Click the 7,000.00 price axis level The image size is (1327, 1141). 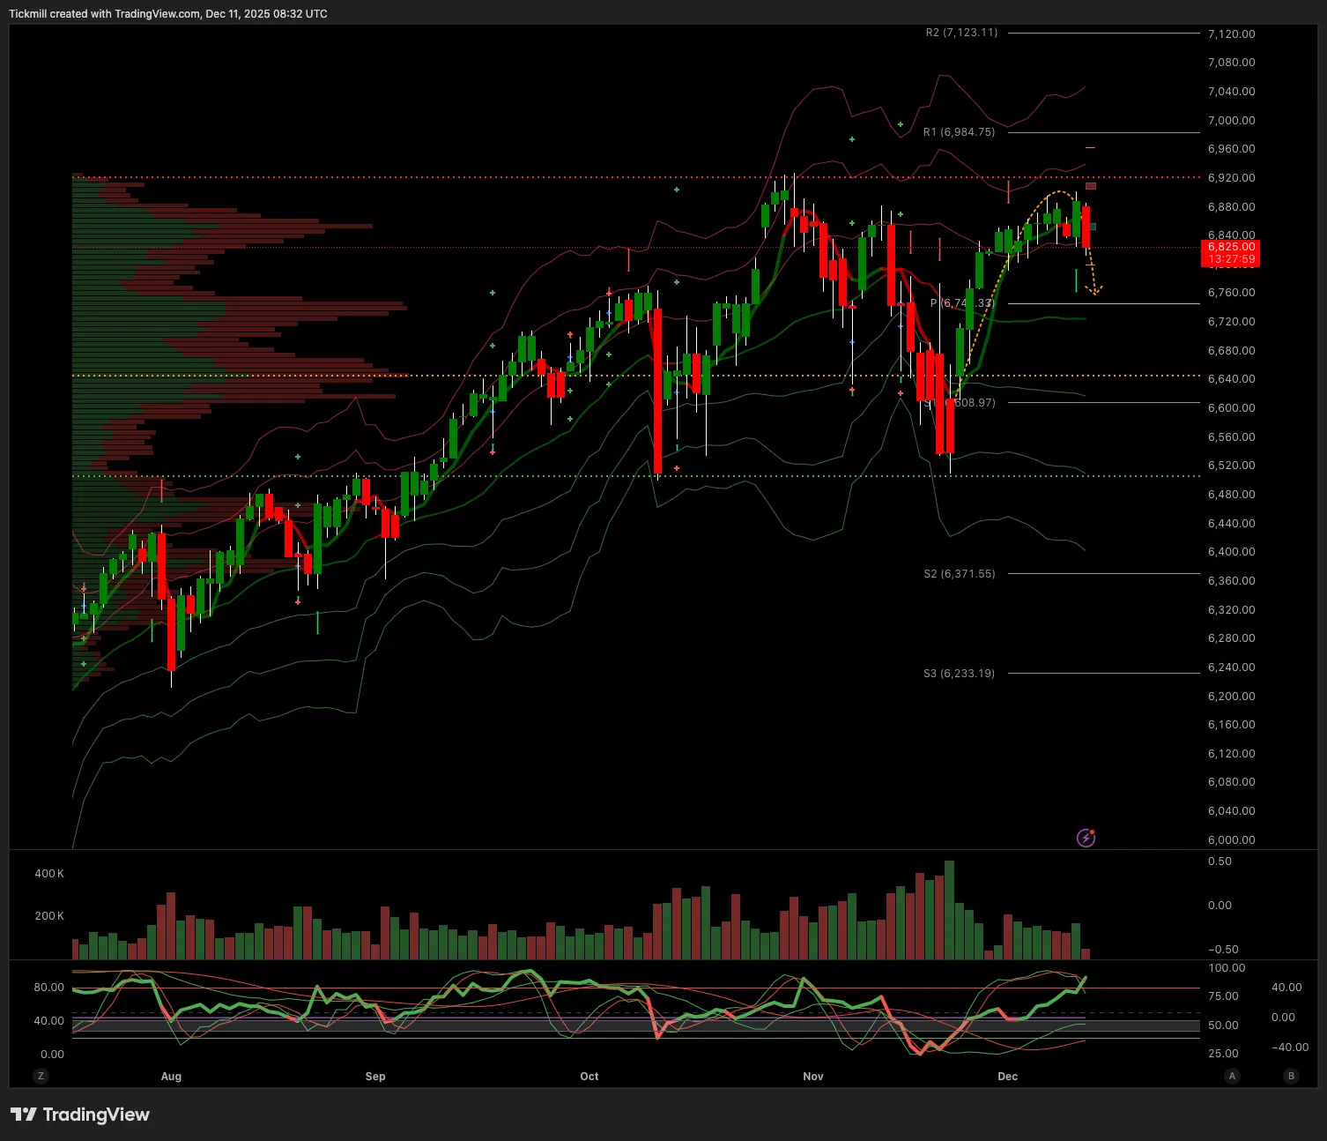1231,121
